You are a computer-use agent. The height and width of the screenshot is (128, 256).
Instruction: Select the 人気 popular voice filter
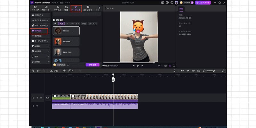pyautogui.click(x=61, y=23)
